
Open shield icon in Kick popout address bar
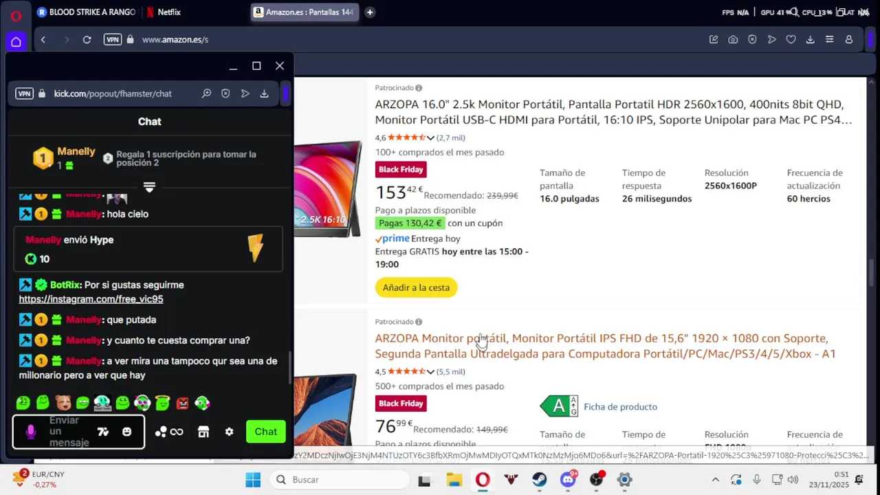(x=225, y=93)
